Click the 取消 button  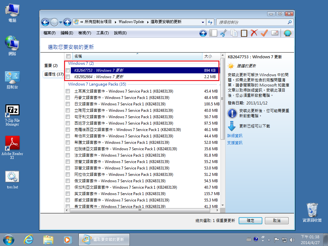[276, 220]
